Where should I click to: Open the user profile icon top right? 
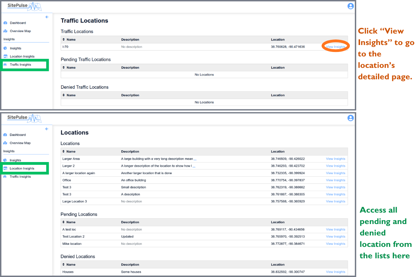[351, 6]
